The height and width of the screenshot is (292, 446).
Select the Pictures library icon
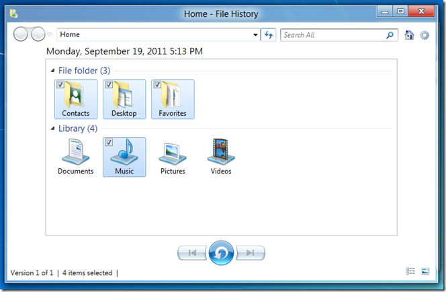click(173, 157)
